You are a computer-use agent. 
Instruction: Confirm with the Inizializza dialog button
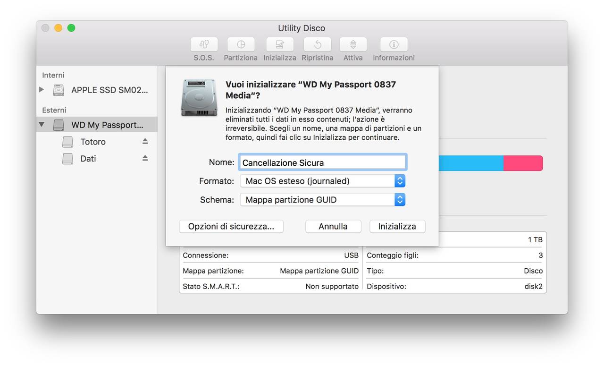tap(397, 226)
